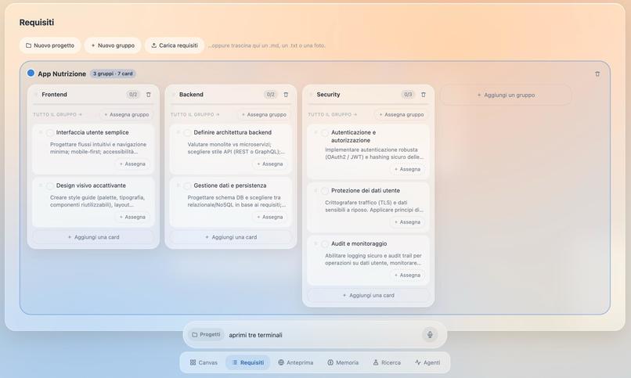
Task: Click the drag handle on the Backend group header
Action: click(174, 95)
